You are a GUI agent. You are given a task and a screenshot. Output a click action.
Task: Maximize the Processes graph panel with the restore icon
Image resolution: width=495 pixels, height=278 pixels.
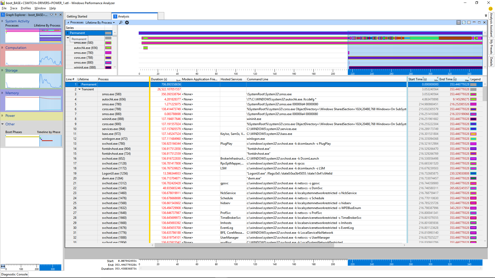[479, 22]
